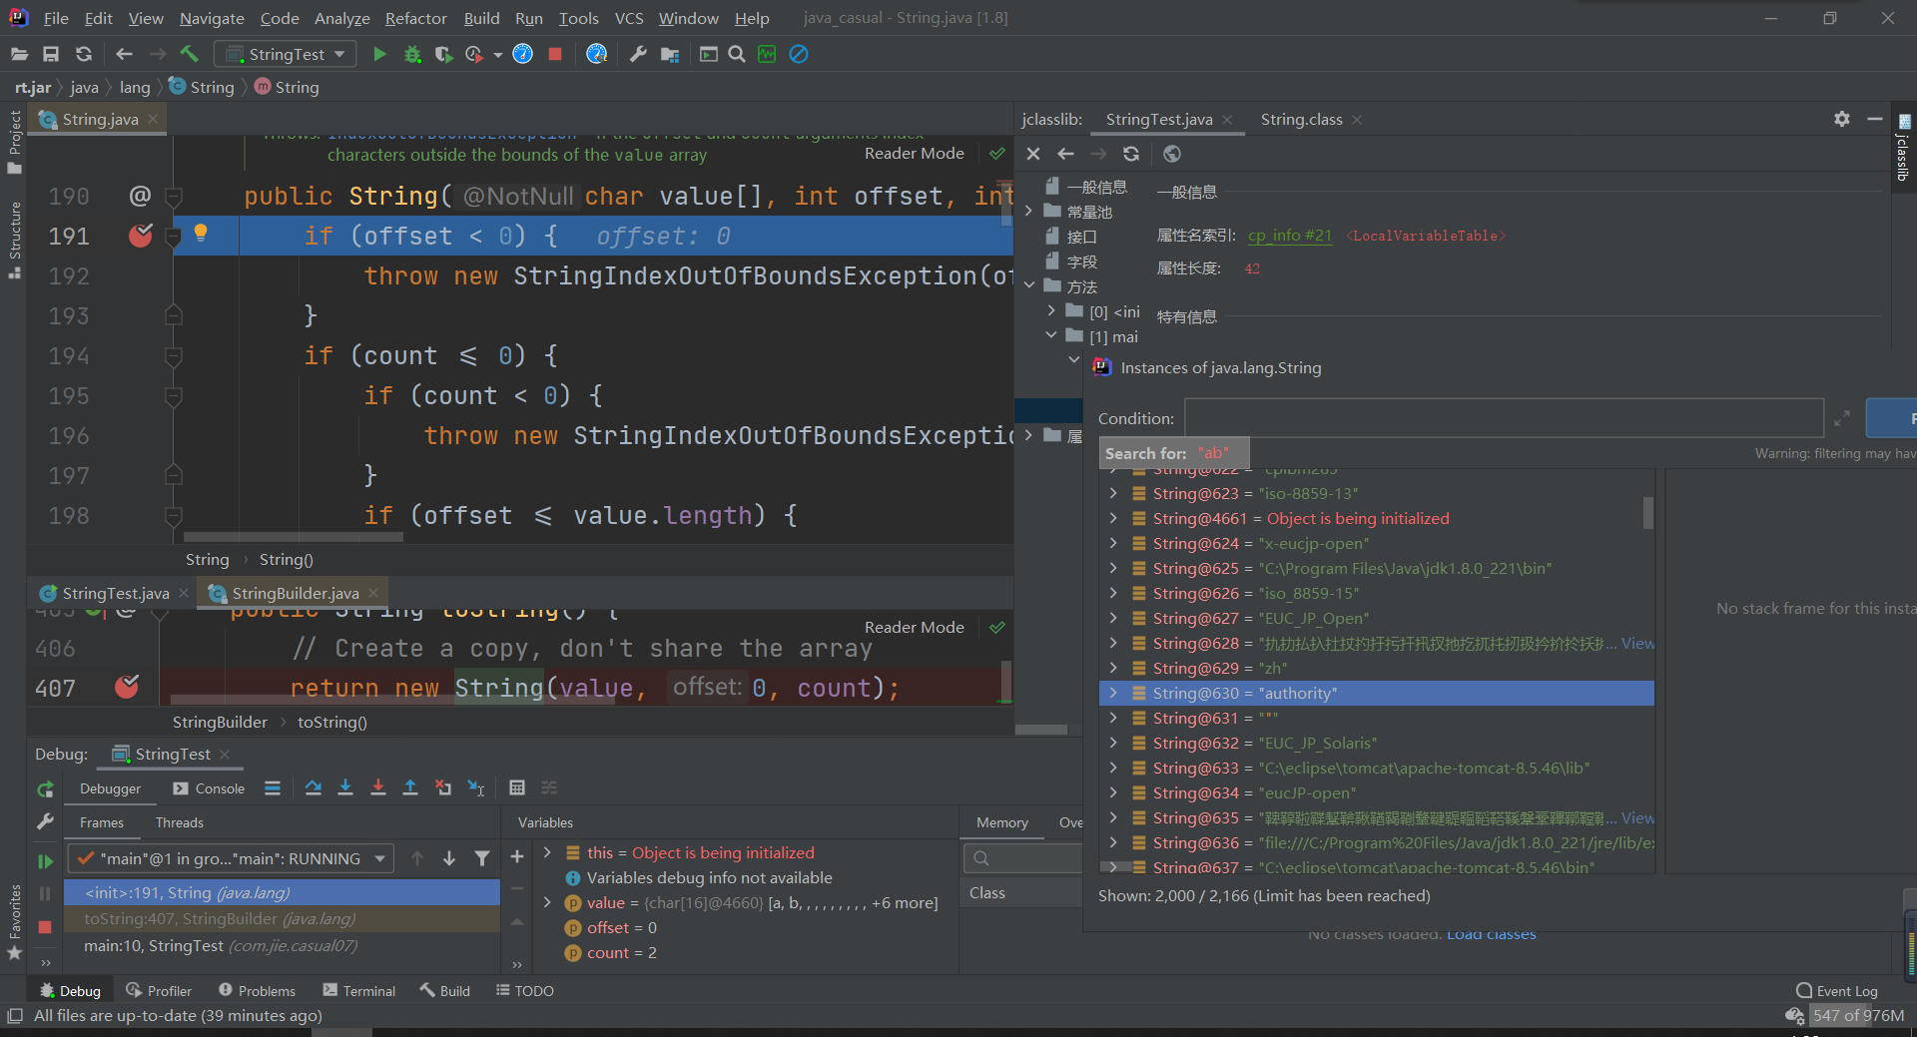Click Resume Program icon in Debug sidebar

tap(45, 860)
